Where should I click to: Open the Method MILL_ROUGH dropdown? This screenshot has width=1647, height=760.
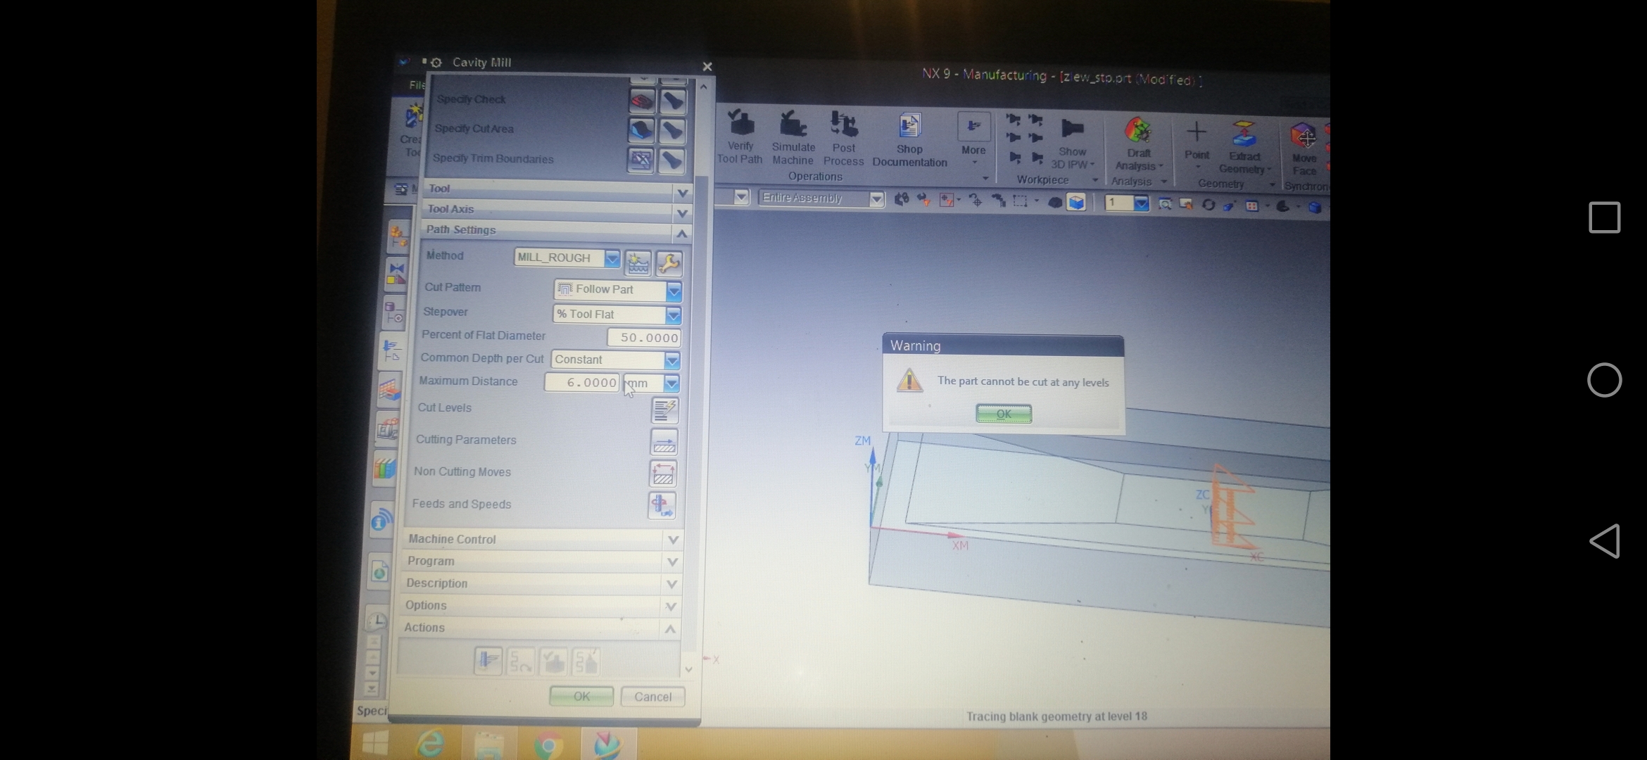pos(612,258)
